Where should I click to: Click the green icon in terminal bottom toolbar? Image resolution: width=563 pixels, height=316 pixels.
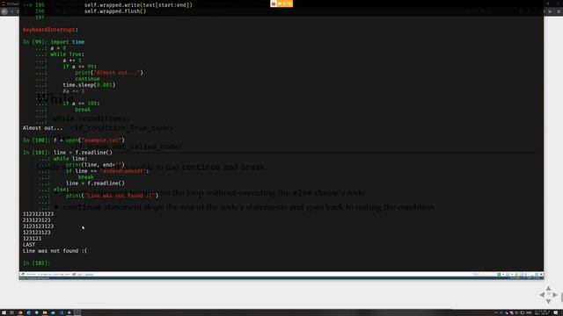point(499,275)
